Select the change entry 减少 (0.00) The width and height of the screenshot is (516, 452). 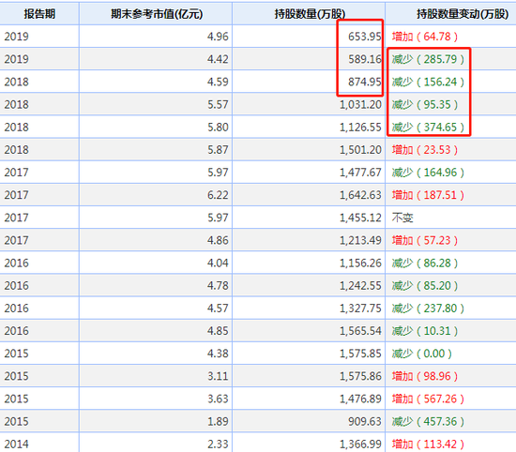[x=421, y=354]
